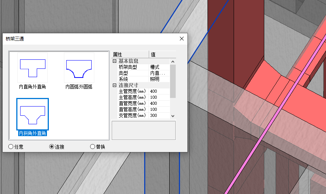Select the 支管宽度(mm) property label

point(132,115)
